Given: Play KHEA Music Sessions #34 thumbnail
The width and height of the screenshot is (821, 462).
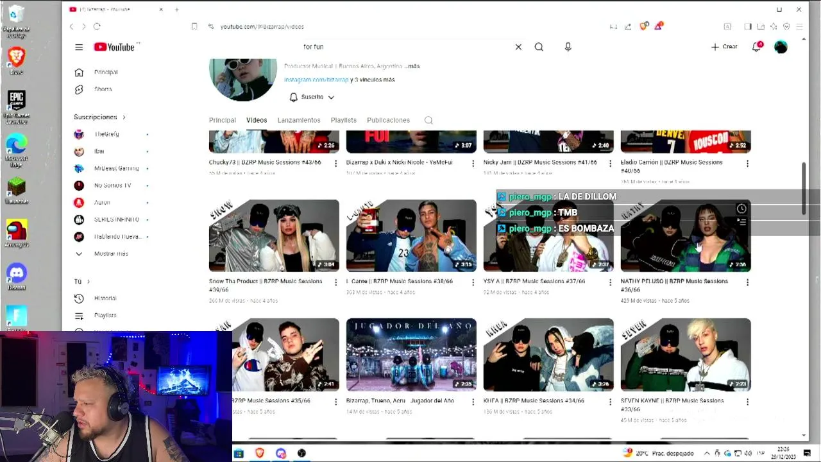Looking at the screenshot, I should pos(548,355).
